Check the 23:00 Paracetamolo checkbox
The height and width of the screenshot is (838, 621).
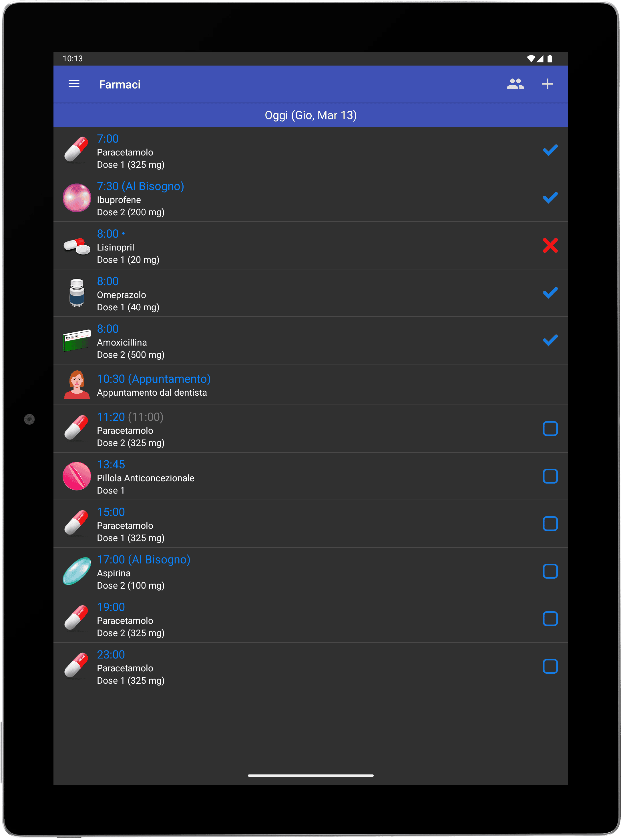click(x=550, y=666)
